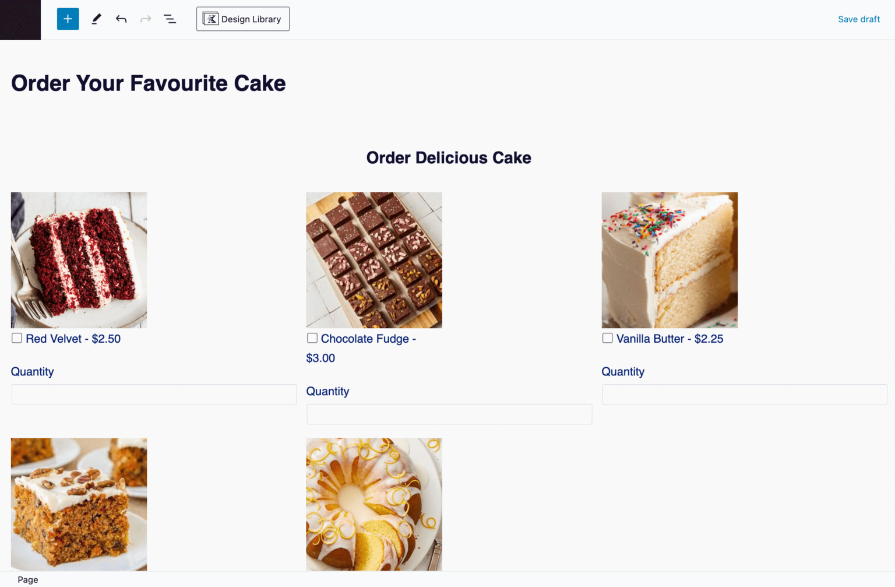This screenshot has height=587, width=895.
Task: Open the block inserter
Action: pyautogui.click(x=68, y=19)
